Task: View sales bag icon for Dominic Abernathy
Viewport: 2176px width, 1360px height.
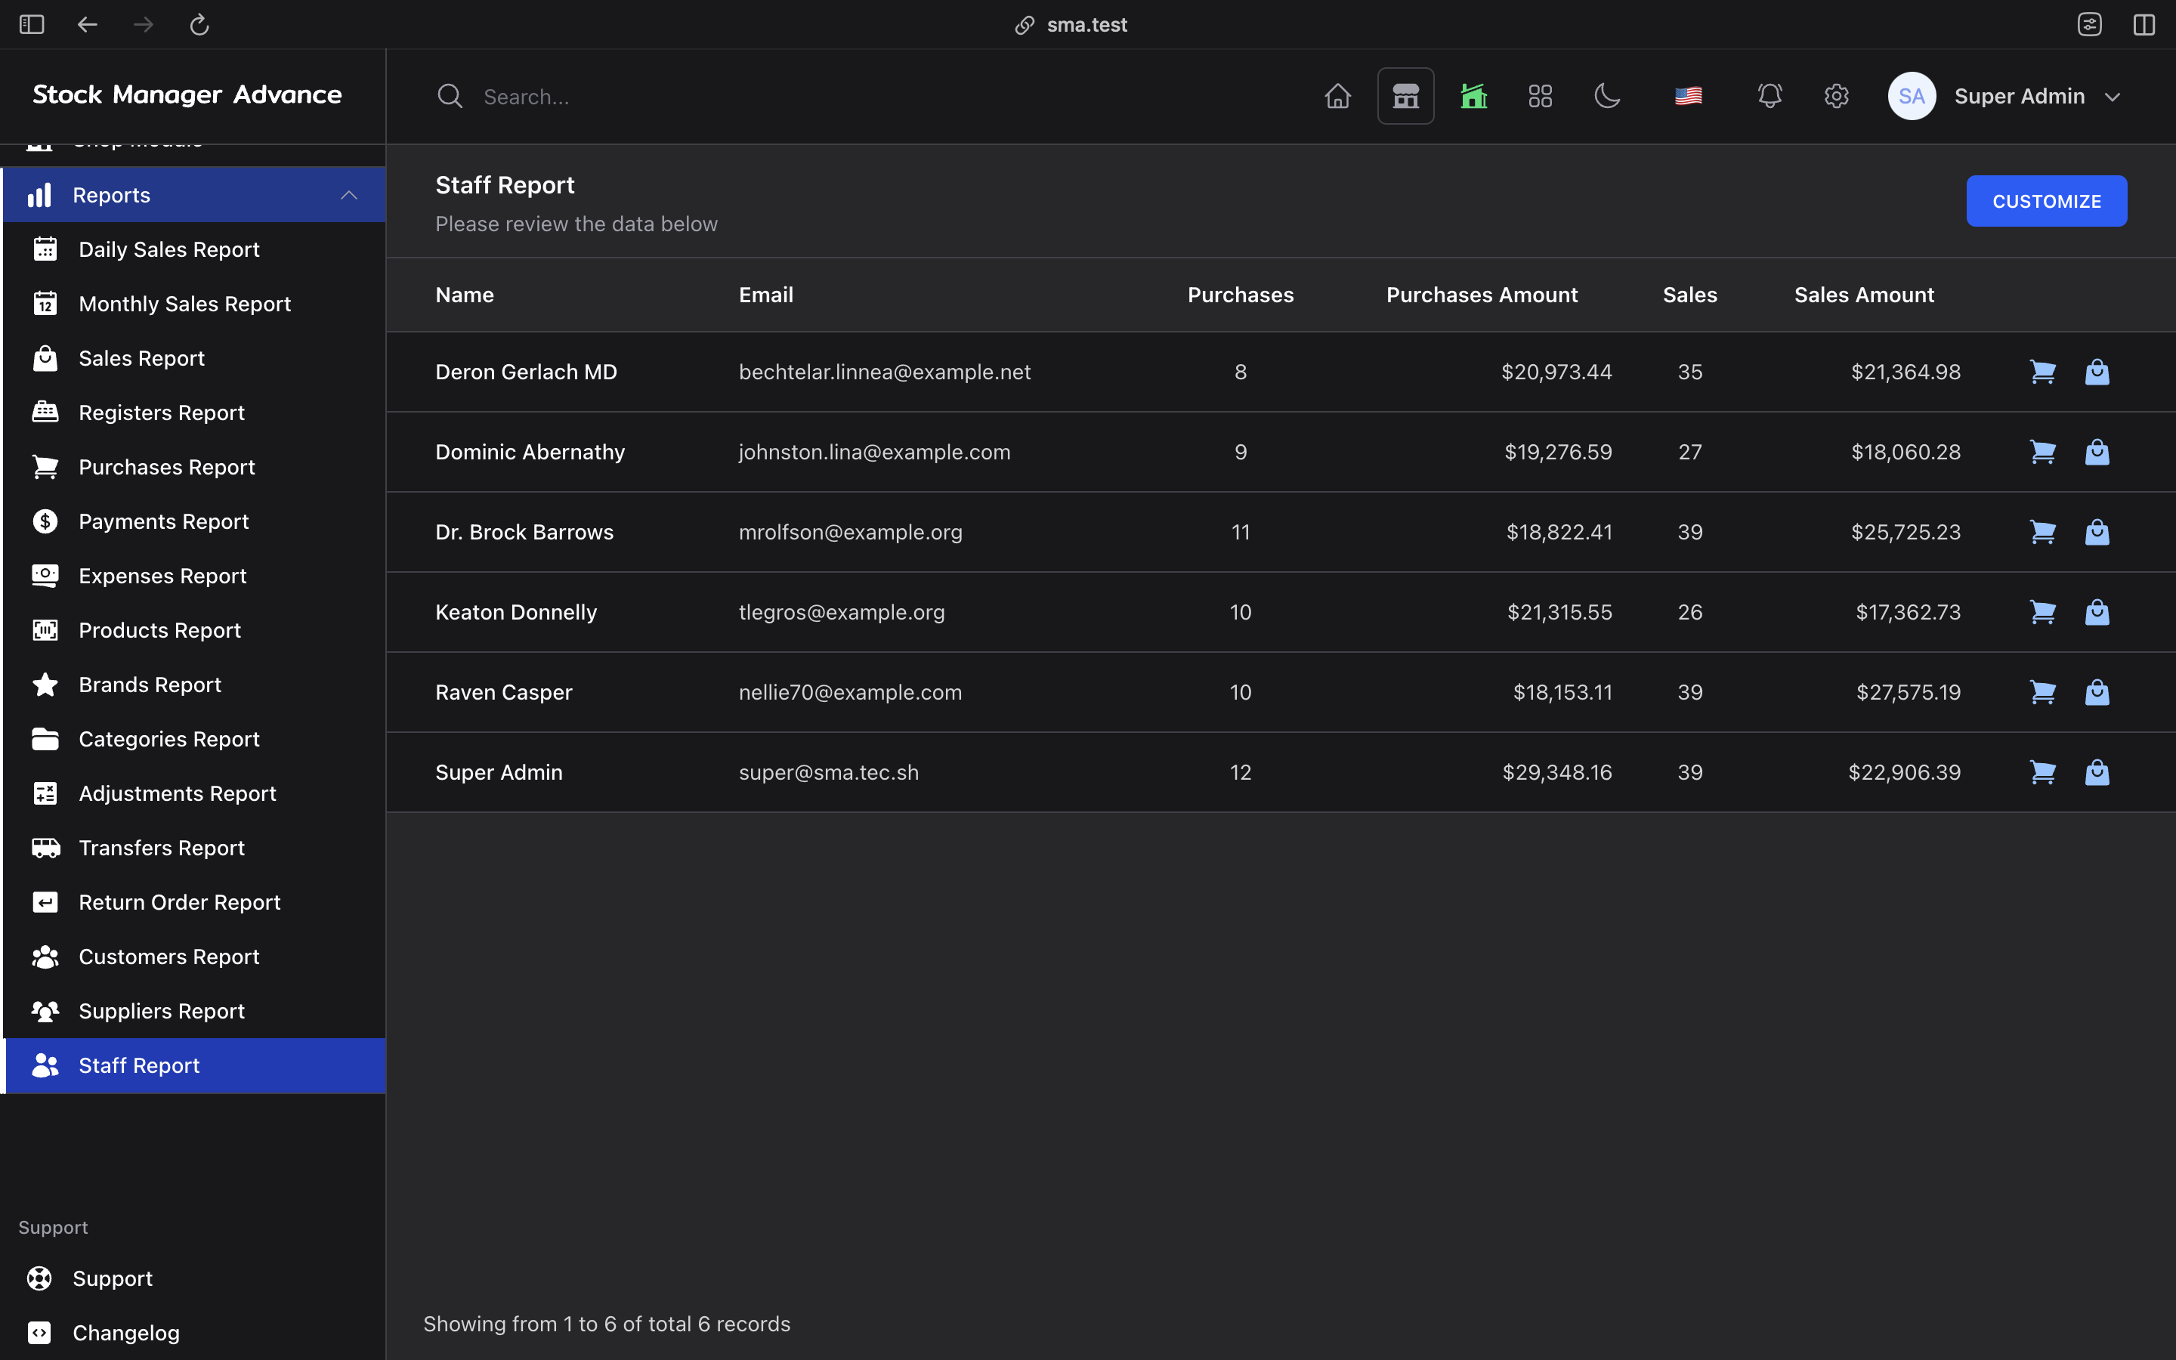Action: (2097, 453)
